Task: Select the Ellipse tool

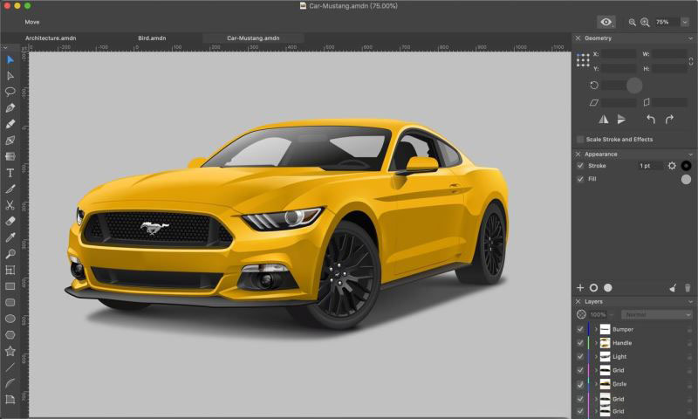Action: (10, 319)
